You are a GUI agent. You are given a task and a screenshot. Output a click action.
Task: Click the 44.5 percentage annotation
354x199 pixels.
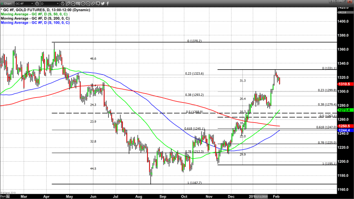click(x=93, y=169)
